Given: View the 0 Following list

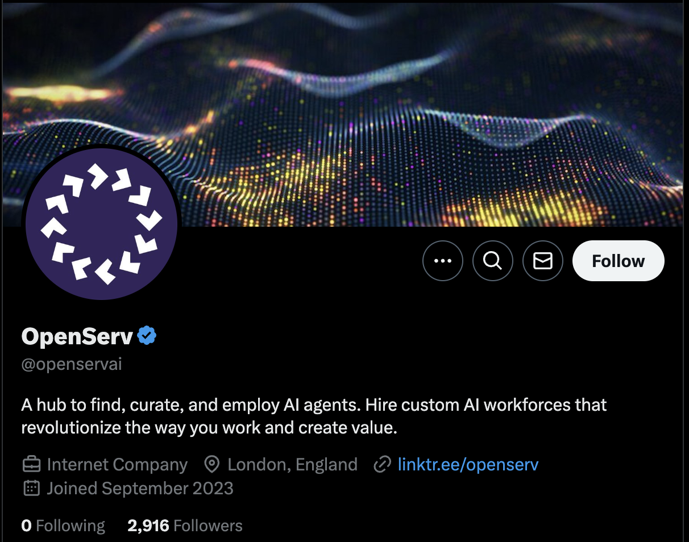Looking at the screenshot, I should click(x=63, y=526).
